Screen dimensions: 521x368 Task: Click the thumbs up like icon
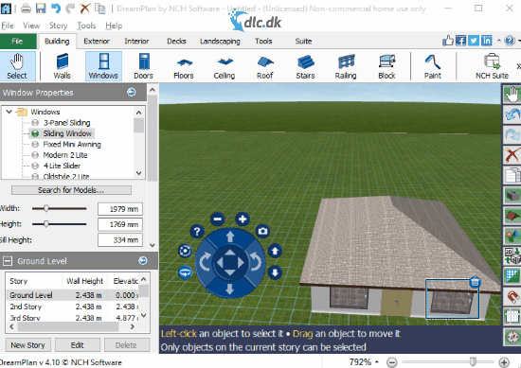(447, 41)
